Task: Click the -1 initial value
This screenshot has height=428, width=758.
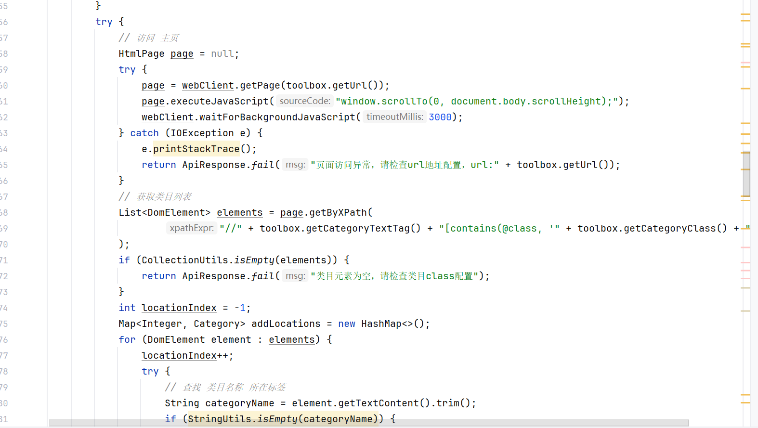Action: pyautogui.click(x=240, y=308)
